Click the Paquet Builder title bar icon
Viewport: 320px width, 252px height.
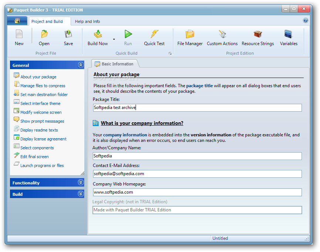pyautogui.click(x=10, y=10)
